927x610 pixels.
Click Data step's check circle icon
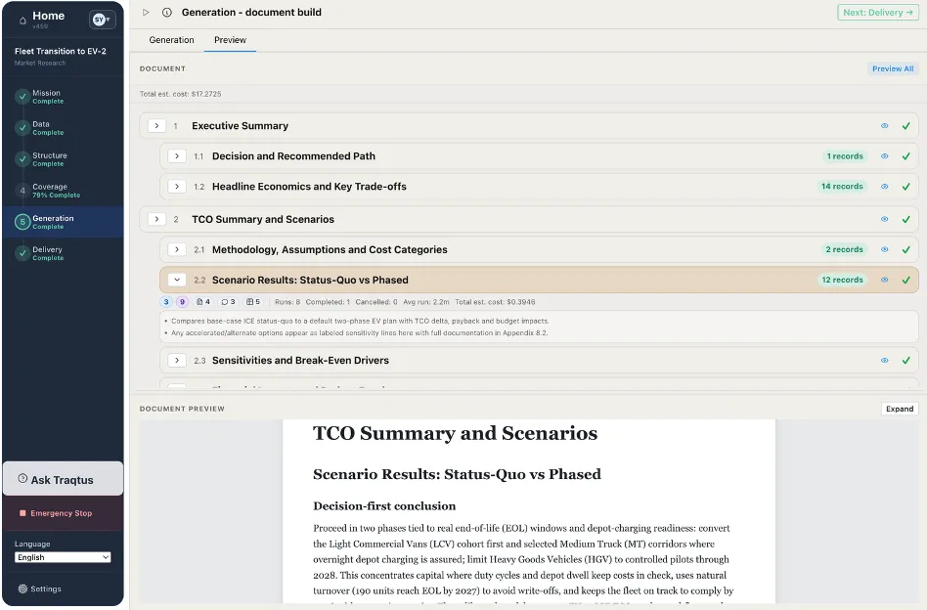22,128
